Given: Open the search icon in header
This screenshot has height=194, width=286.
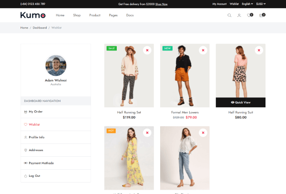Looking at the screenshot, I should pos(229,15).
